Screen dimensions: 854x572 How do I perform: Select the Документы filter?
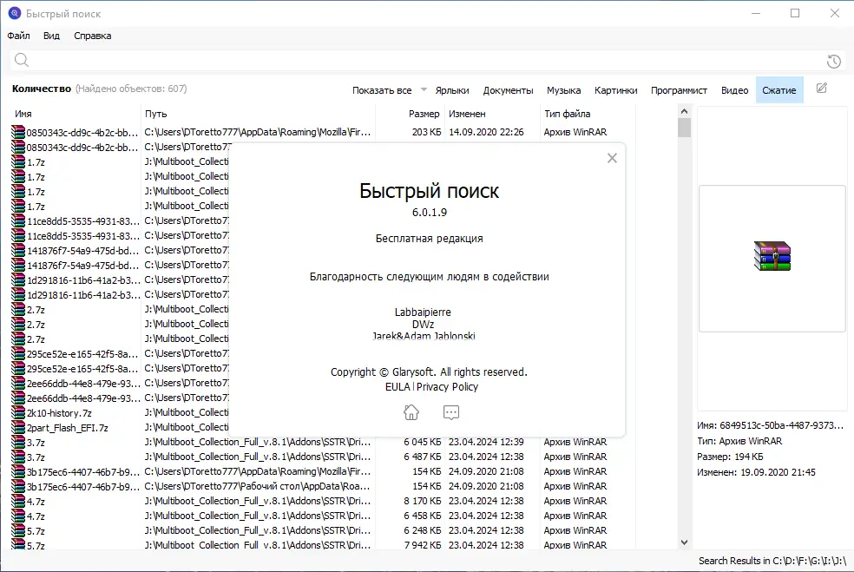pyautogui.click(x=509, y=90)
